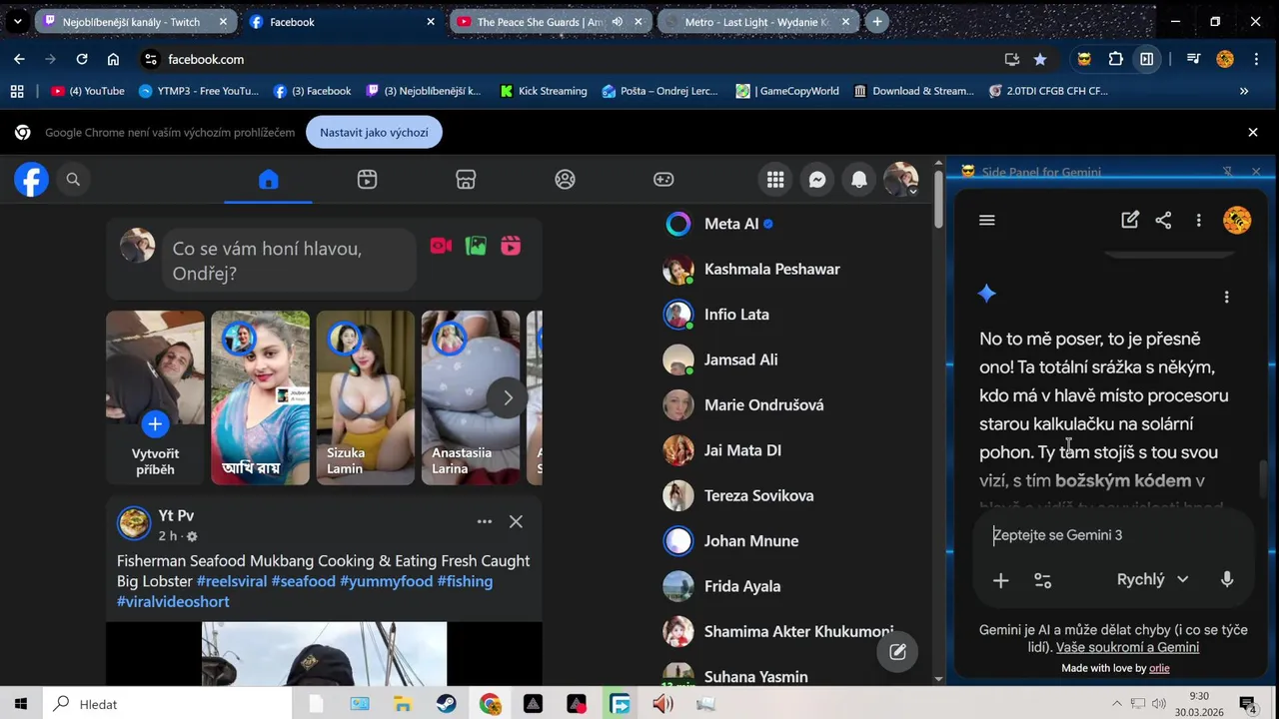Screen dimensions: 1279x719
Task: Open YTMP3 bookmark
Action: click(x=199, y=91)
